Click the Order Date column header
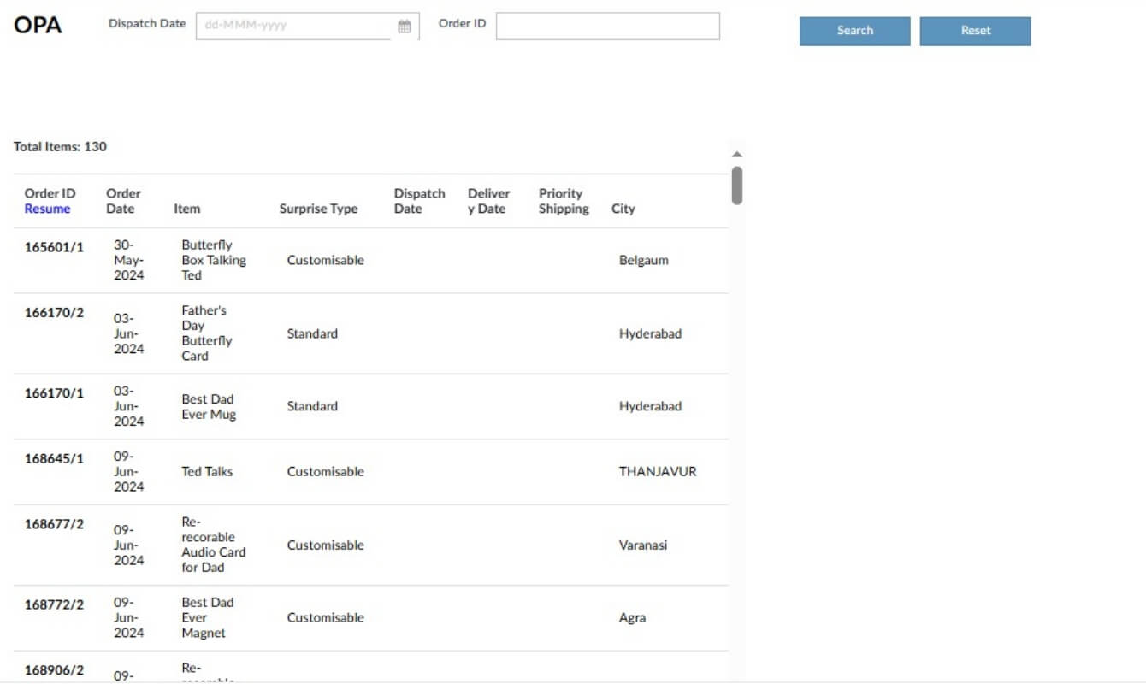The image size is (1146, 684). [x=123, y=201]
